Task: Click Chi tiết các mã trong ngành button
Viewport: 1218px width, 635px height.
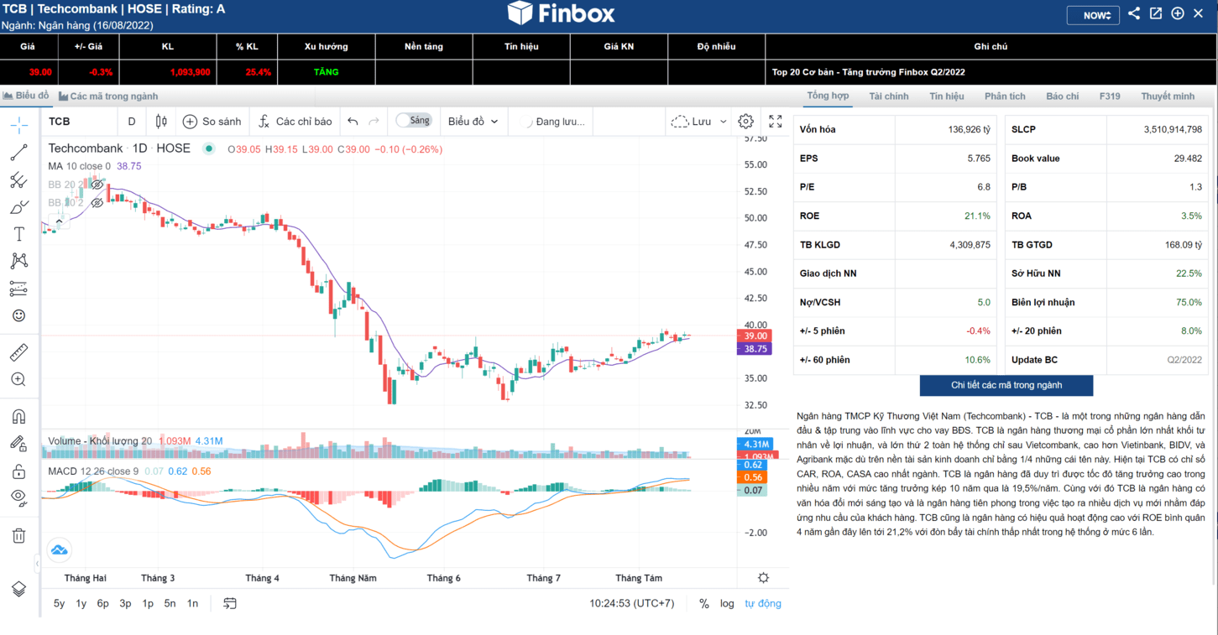Action: point(1006,385)
